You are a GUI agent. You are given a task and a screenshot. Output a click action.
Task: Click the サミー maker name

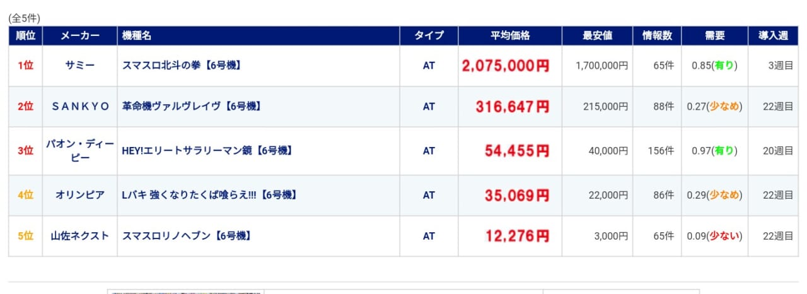(x=80, y=66)
